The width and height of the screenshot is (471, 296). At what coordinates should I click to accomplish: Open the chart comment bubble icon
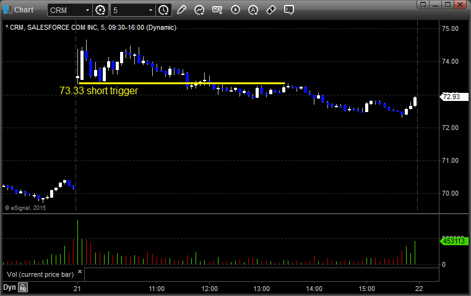(x=288, y=10)
